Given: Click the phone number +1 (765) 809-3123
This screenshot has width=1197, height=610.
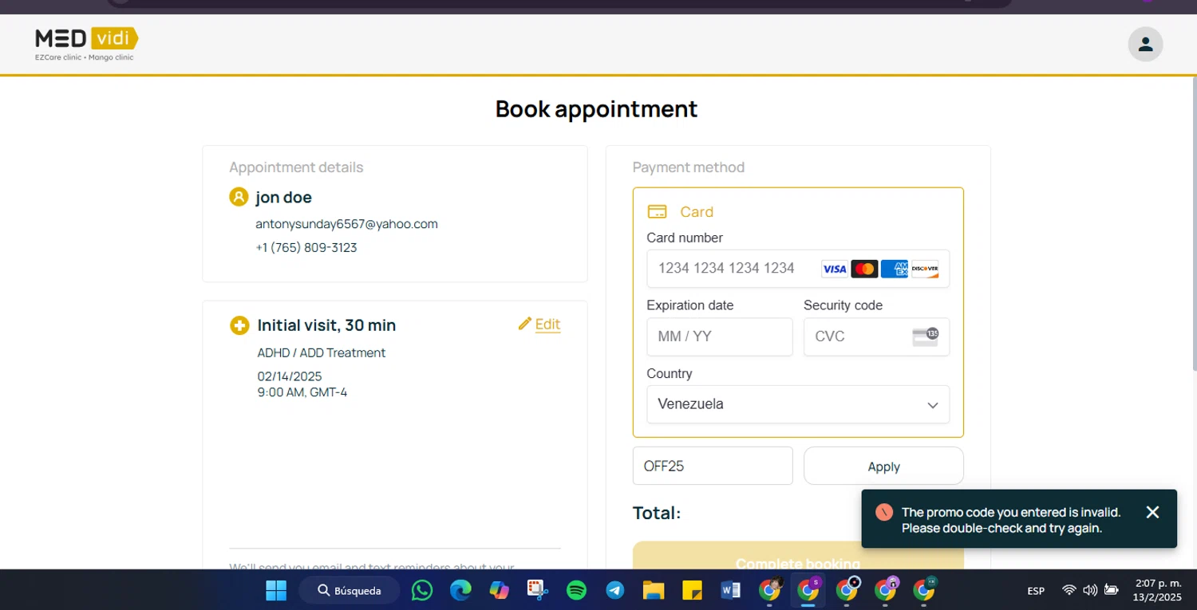Looking at the screenshot, I should (306, 248).
